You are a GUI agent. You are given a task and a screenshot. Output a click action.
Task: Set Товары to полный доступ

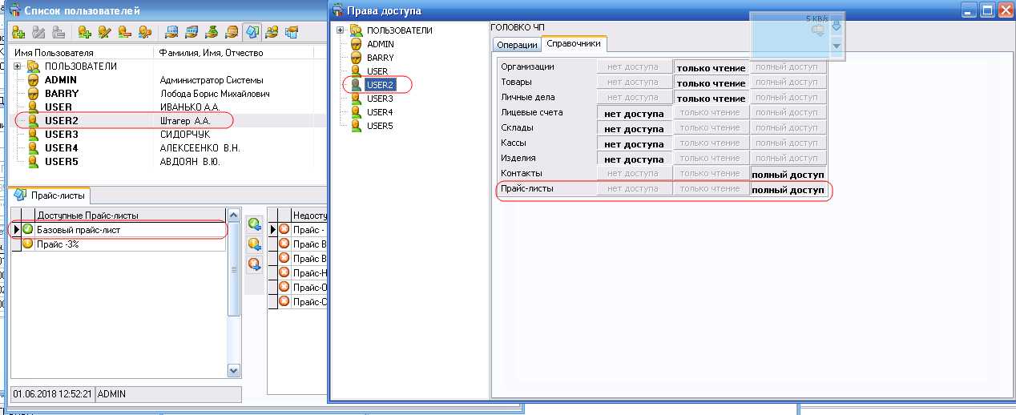(786, 83)
